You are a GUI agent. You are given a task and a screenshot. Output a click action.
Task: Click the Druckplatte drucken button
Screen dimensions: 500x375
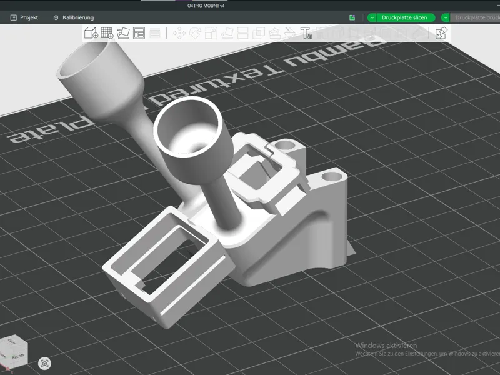(476, 17)
